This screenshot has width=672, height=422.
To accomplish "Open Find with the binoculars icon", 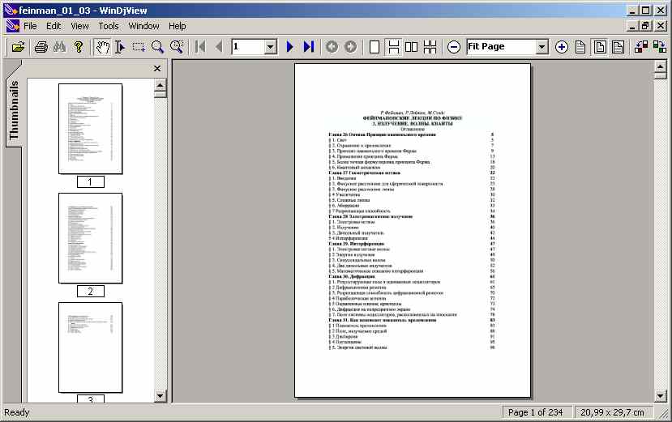I will click(x=59, y=47).
